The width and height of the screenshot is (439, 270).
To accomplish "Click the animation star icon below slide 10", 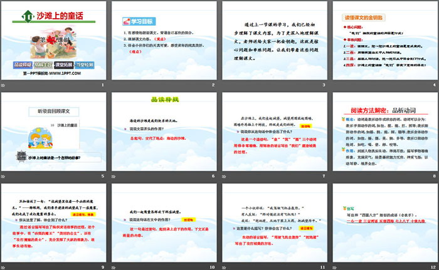I will [114, 267].
